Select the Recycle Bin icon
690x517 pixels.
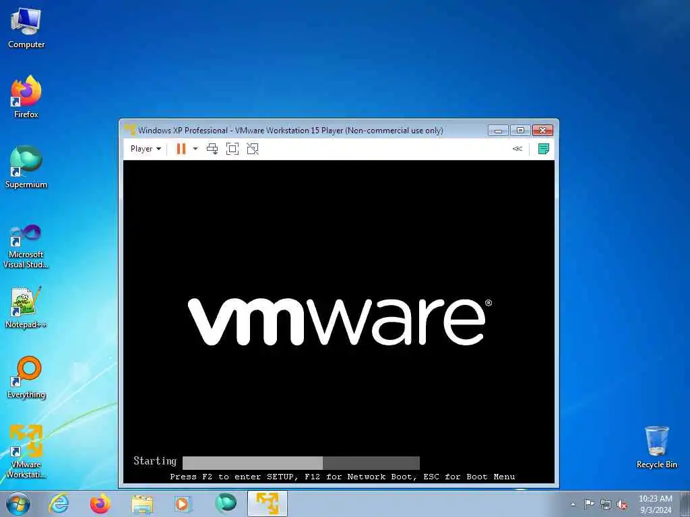pos(656,447)
